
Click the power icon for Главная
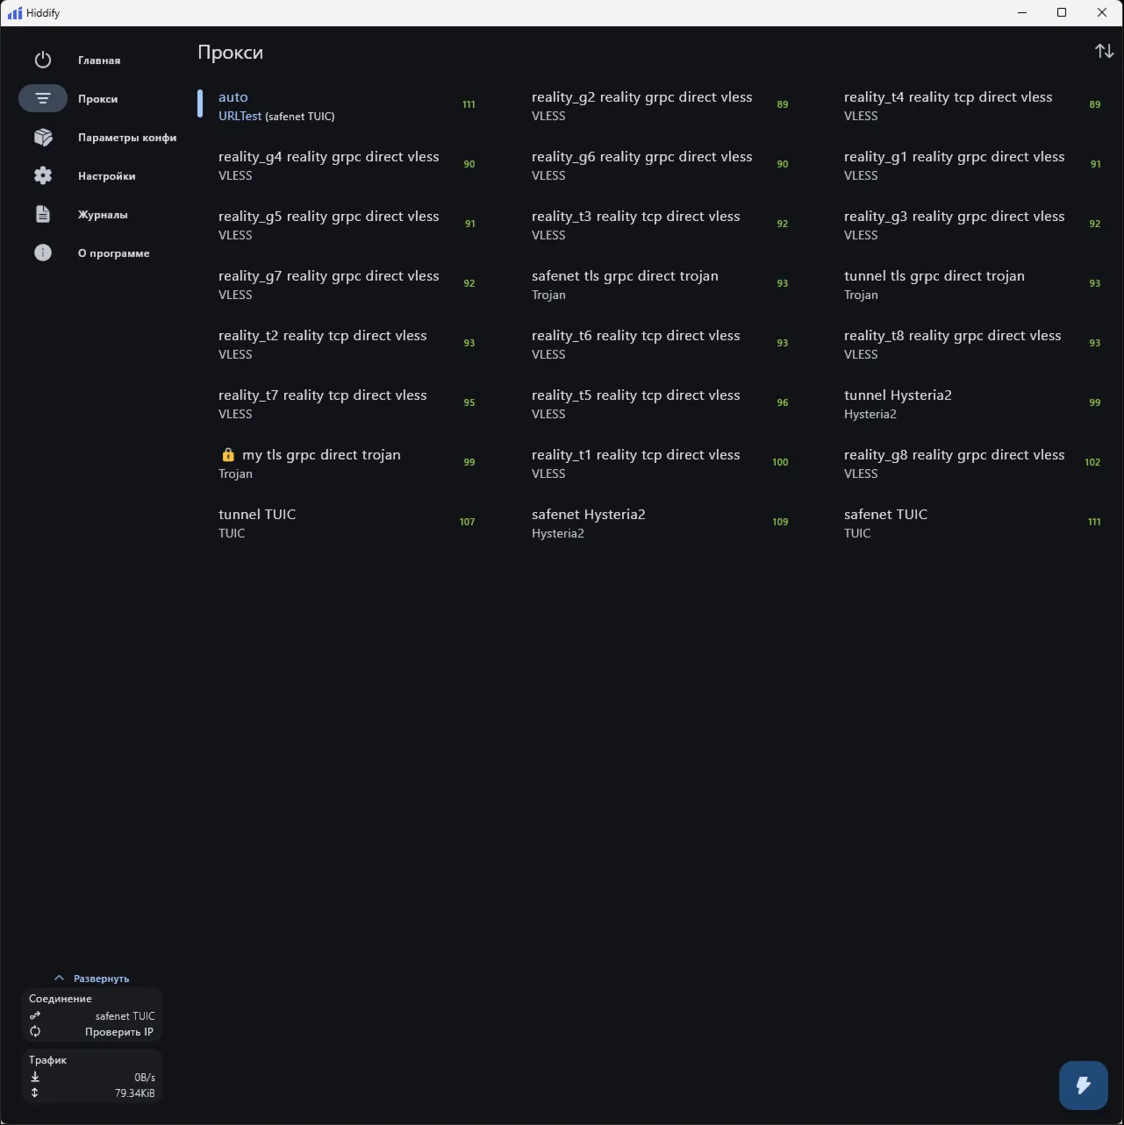[43, 61]
